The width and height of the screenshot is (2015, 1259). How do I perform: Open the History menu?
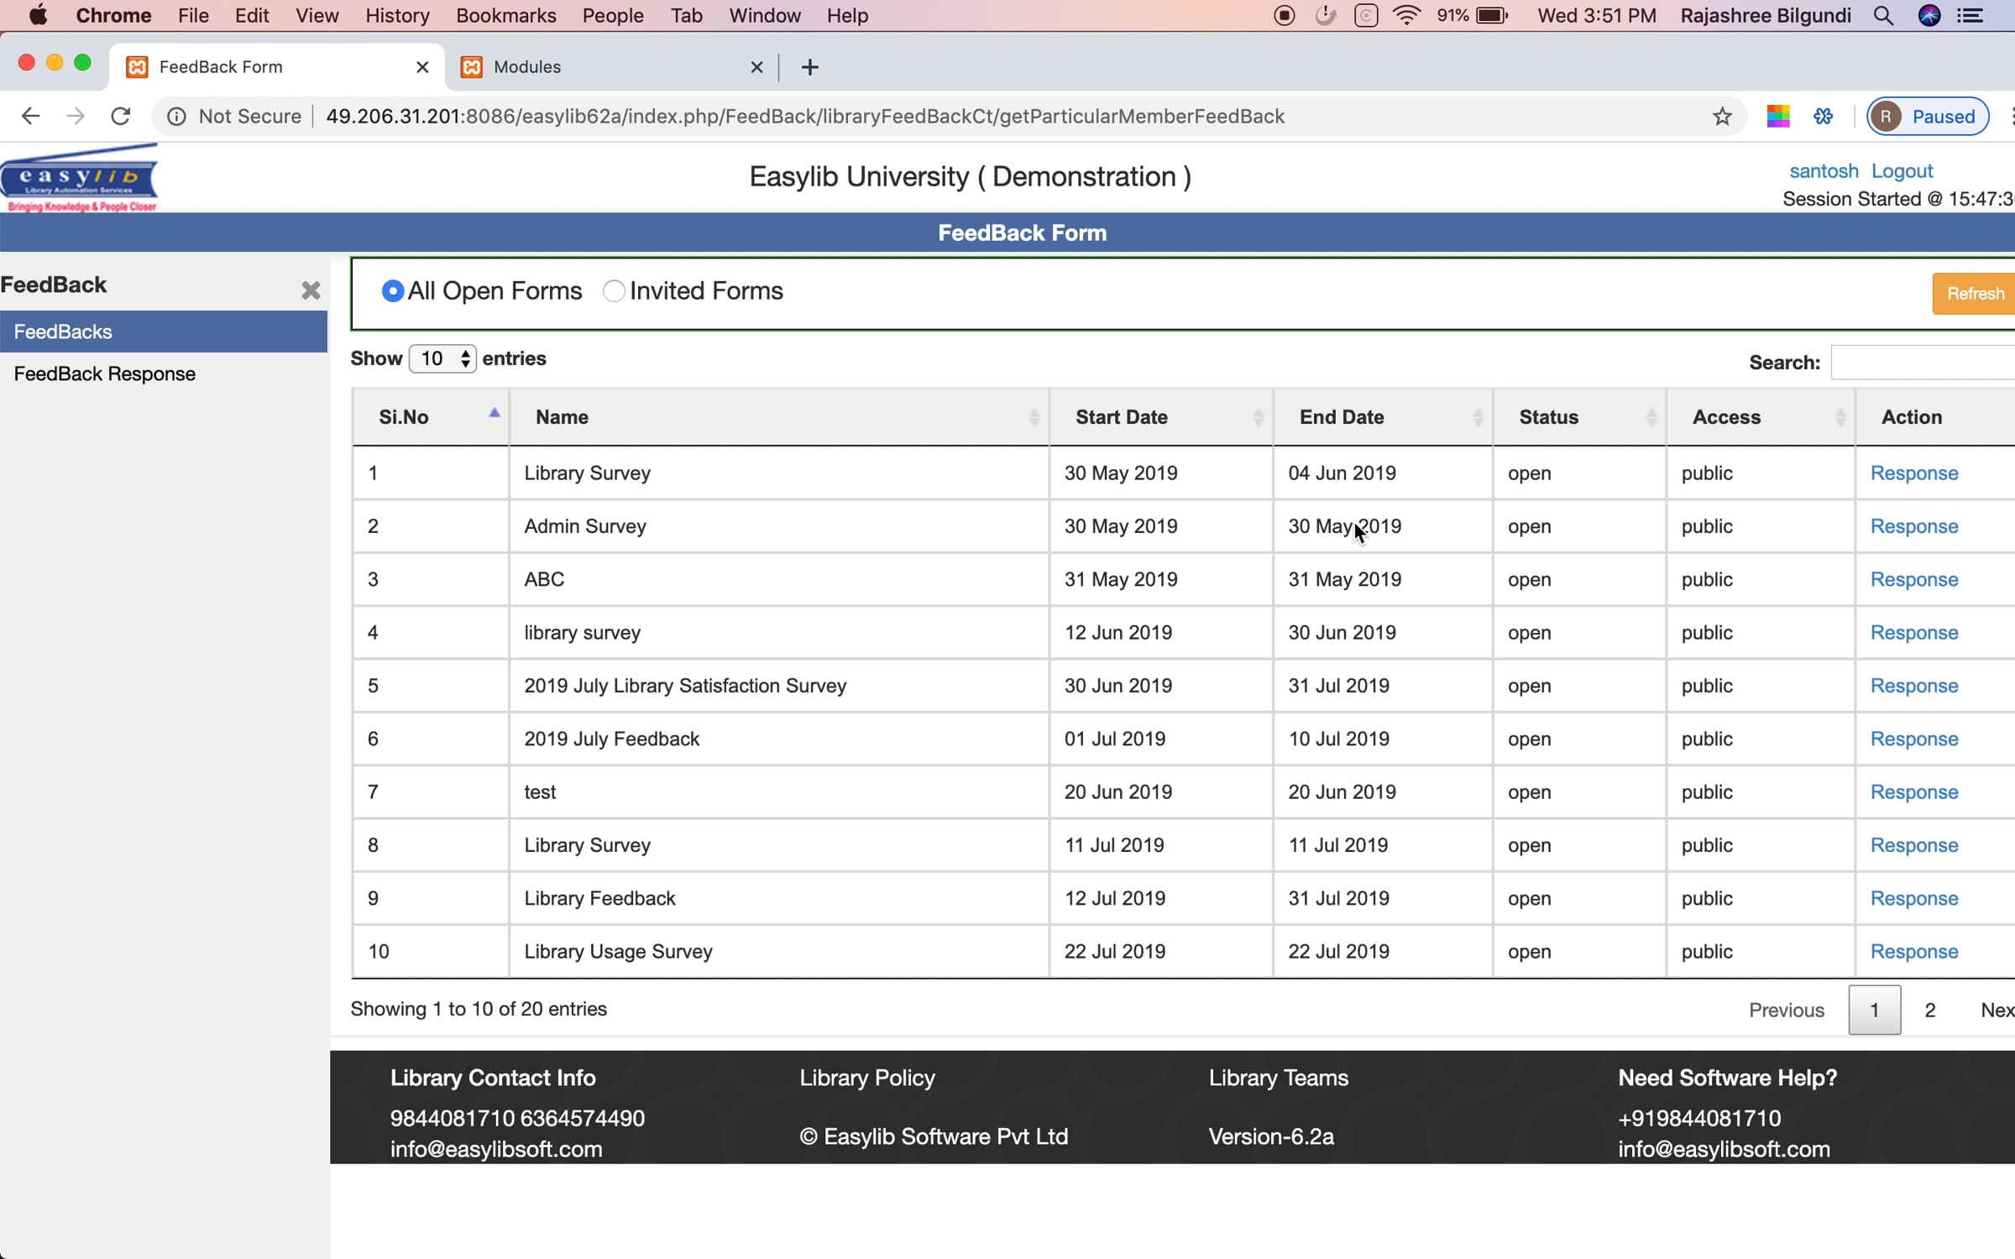pyautogui.click(x=397, y=15)
